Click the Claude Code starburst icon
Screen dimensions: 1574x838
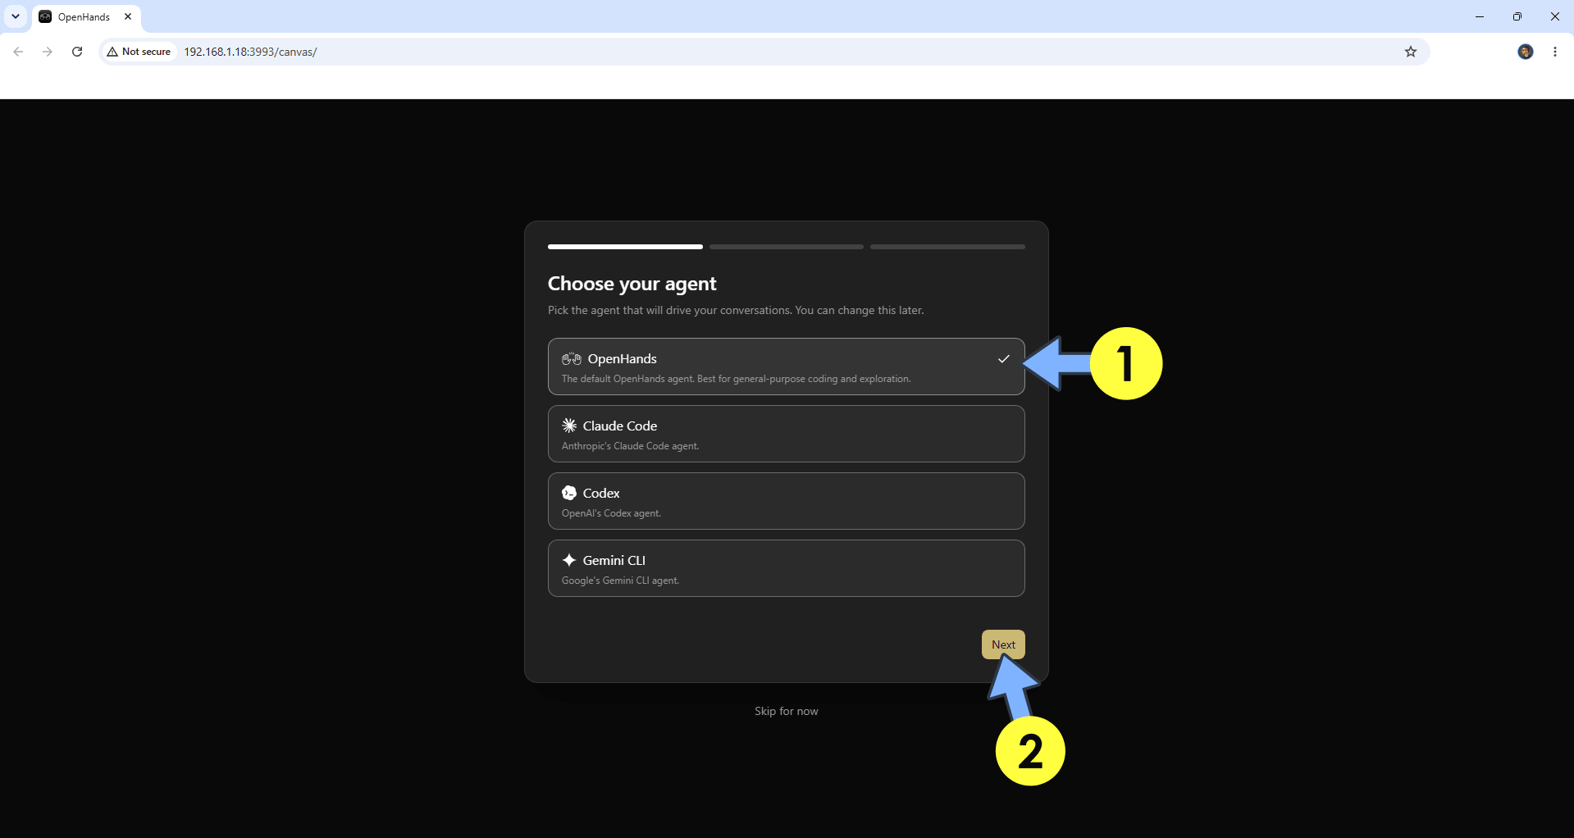569,426
